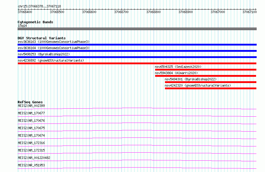This screenshot has height=172, width=265.
Task: Click the MEIS2|NR_051953 transcript label
Action: click(x=32, y=165)
